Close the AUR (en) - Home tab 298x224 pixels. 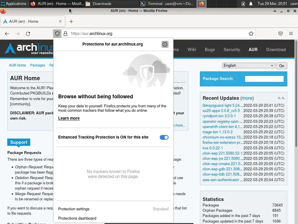click(60, 21)
